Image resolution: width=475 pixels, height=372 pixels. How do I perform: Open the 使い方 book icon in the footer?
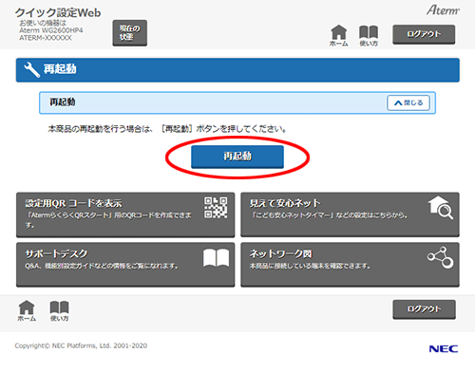click(59, 311)
